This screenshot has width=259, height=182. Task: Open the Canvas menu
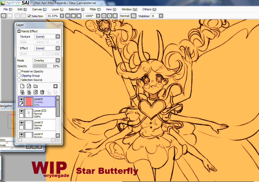[39, 9]
